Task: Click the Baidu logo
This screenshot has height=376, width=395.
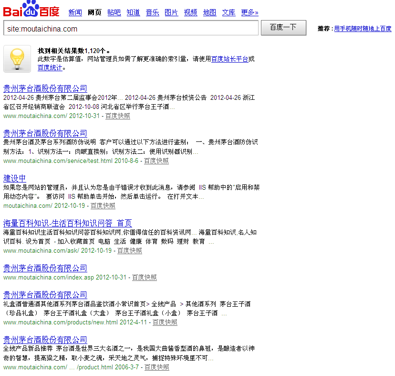Action: pos(31,11)
